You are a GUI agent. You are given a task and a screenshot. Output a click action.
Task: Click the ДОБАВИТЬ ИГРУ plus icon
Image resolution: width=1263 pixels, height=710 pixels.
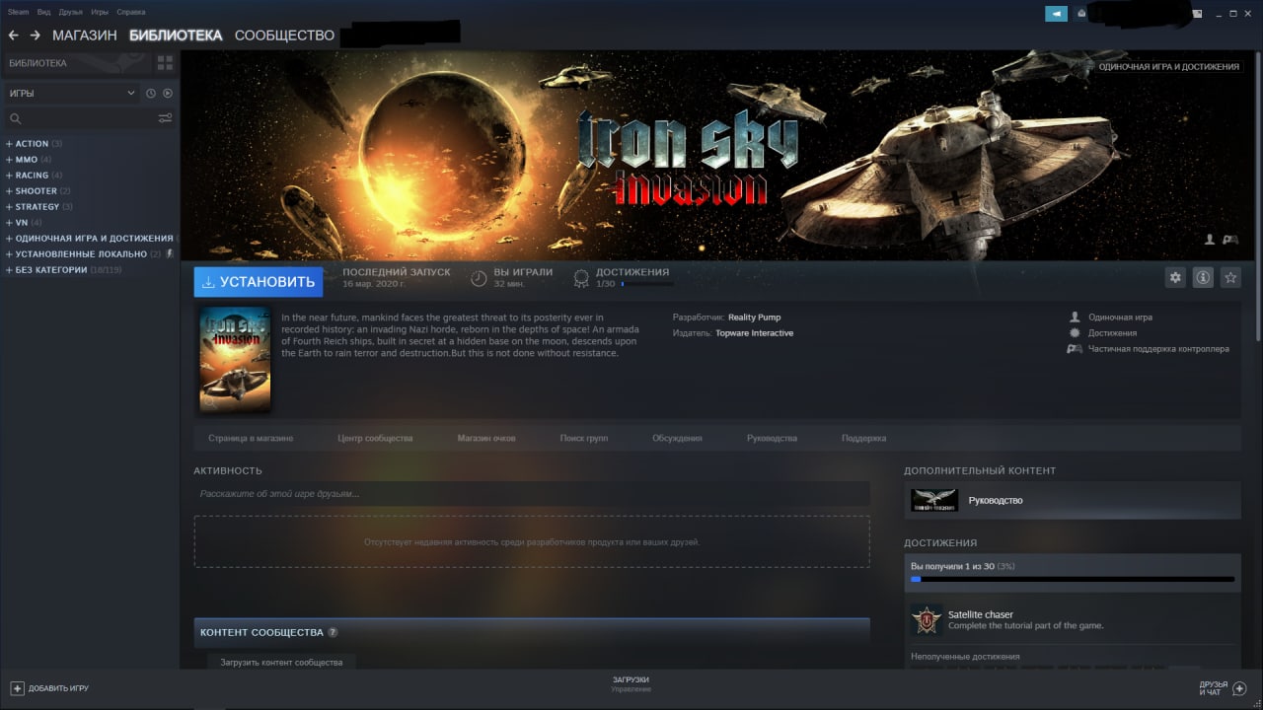point(17,688)
